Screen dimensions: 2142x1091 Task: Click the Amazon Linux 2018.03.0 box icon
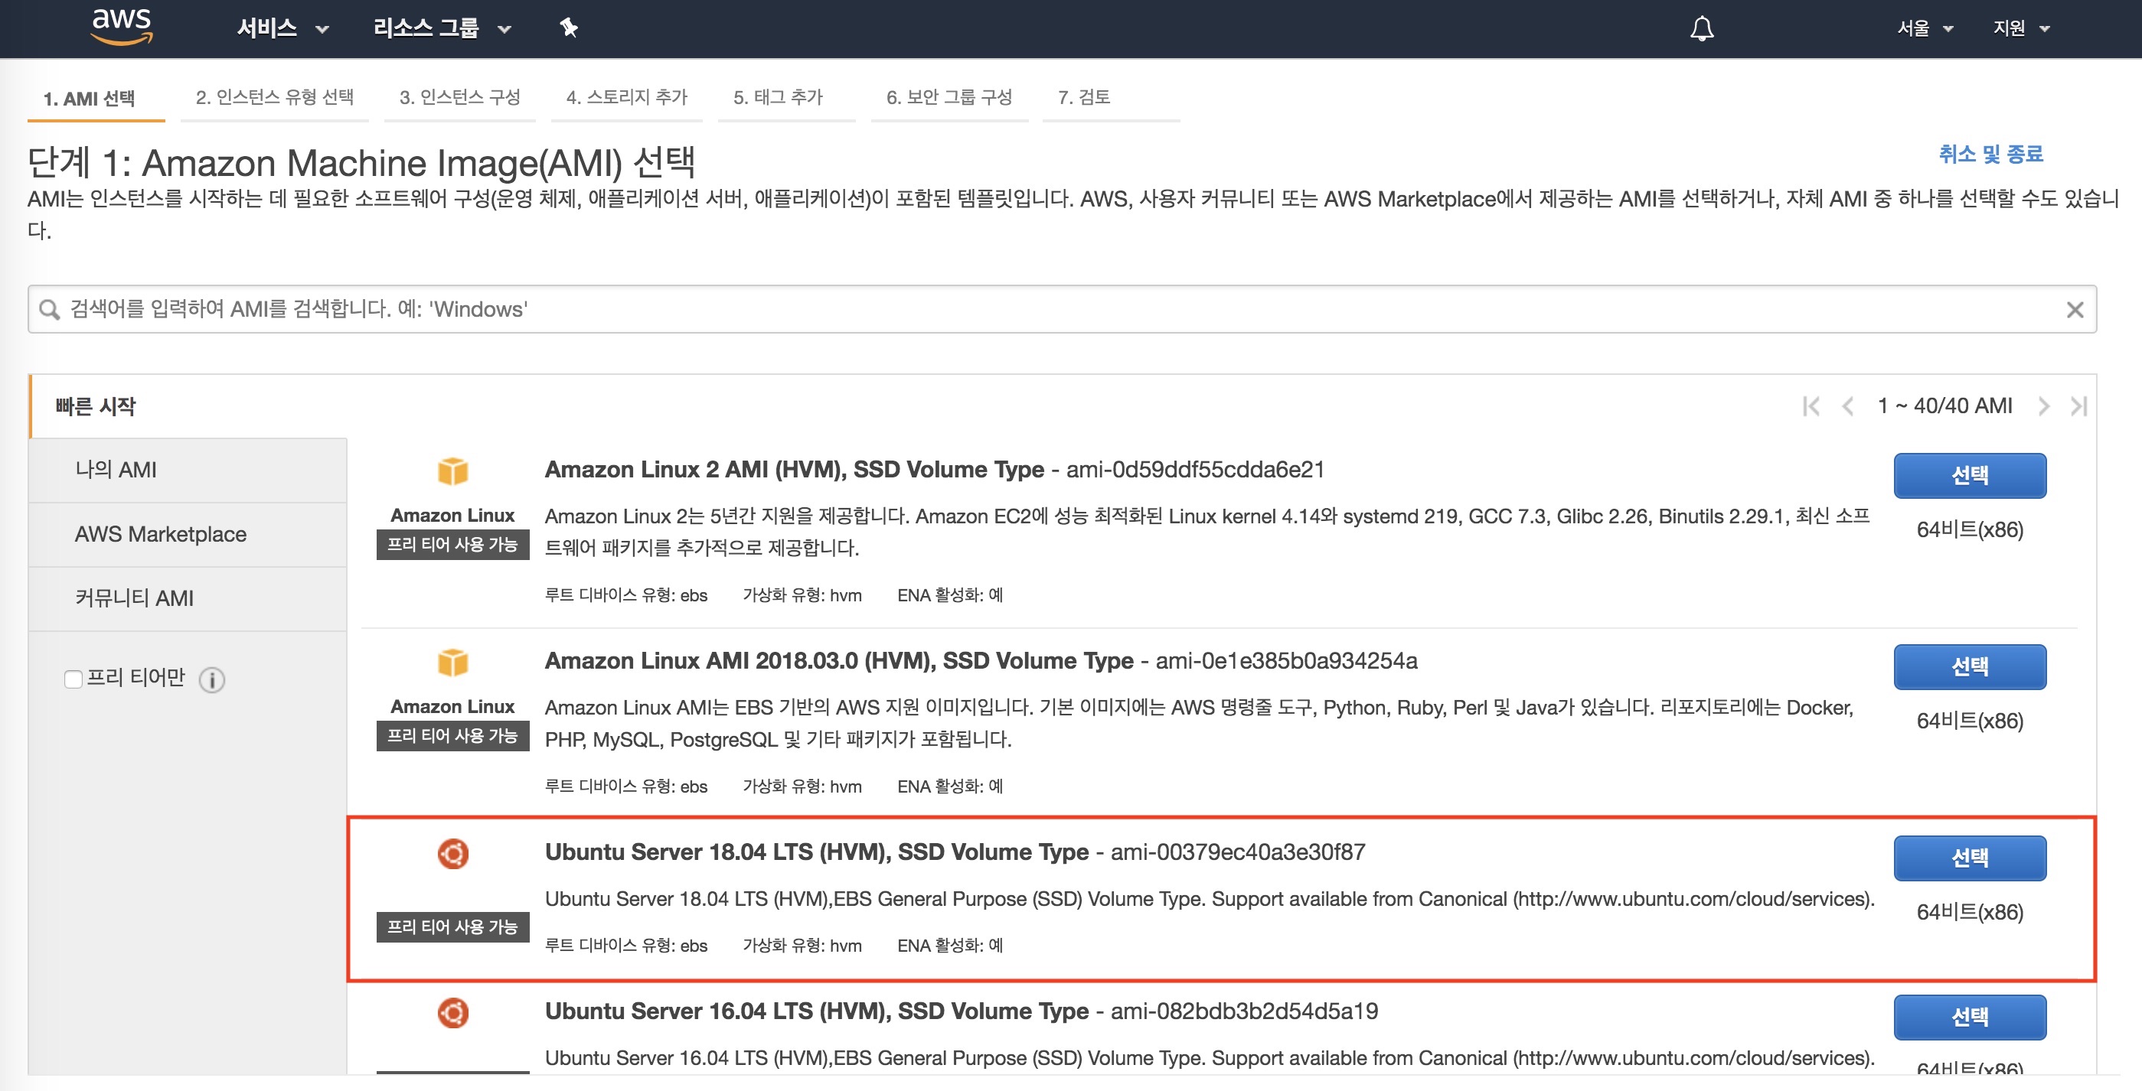click(453, 663)
